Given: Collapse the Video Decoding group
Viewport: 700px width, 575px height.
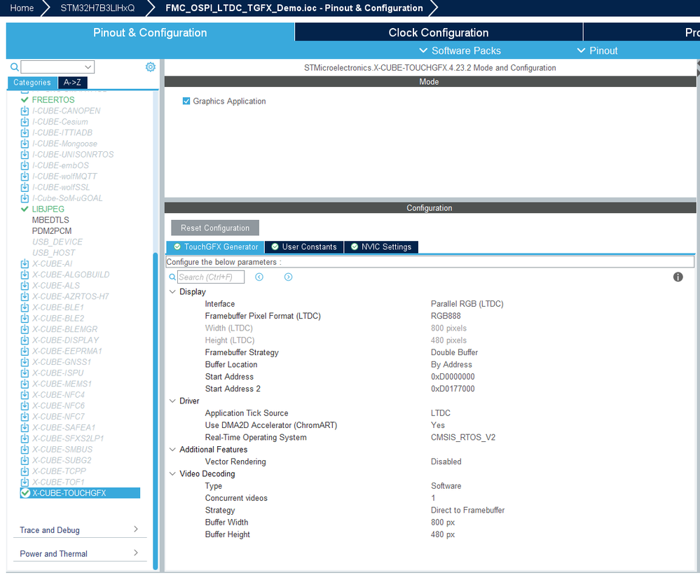Looking at the screenshot, I should pyautogui.click(x=172, y=473).
